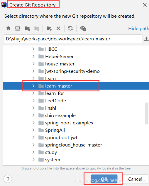
Task: Select the jwt-spring-security-demo directory
Action: (72, 71)
